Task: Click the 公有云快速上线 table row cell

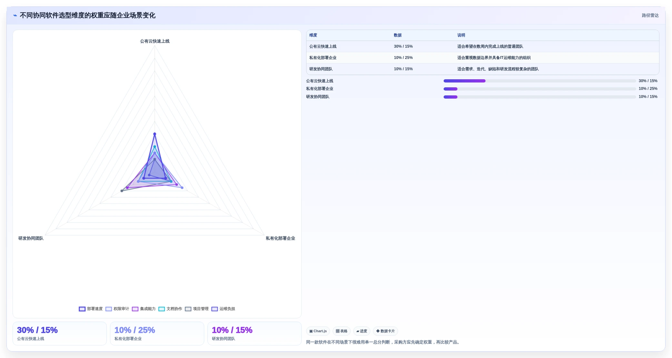Action: tap(323, 46)
